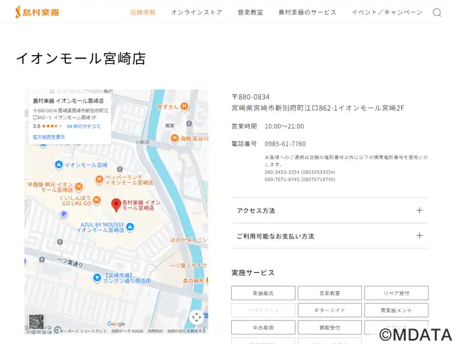The height and width of the screenshot is (344, 459).
Task: Select the Pepper Lunch restaurant marker
Action: pyautogui.click(x=99, y=179)
